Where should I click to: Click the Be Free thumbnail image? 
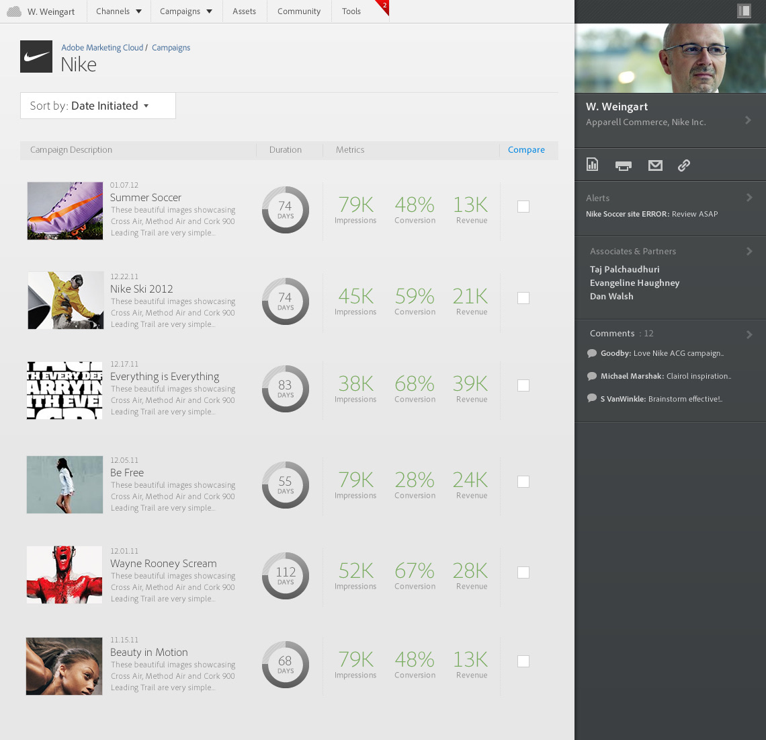tap(65, 484)
